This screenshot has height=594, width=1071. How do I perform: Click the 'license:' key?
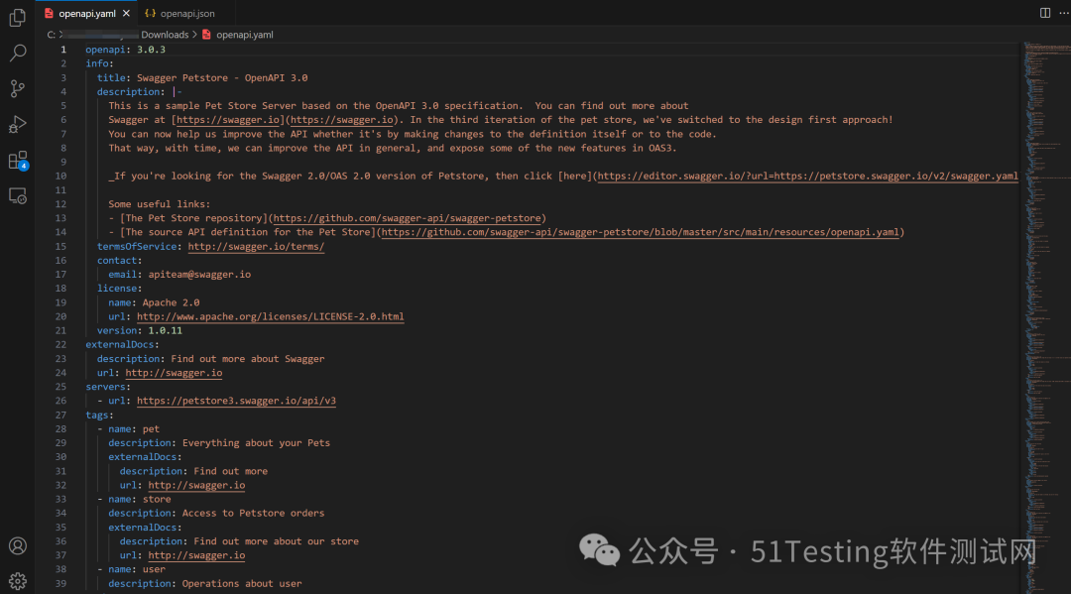[x=120, y=289]
